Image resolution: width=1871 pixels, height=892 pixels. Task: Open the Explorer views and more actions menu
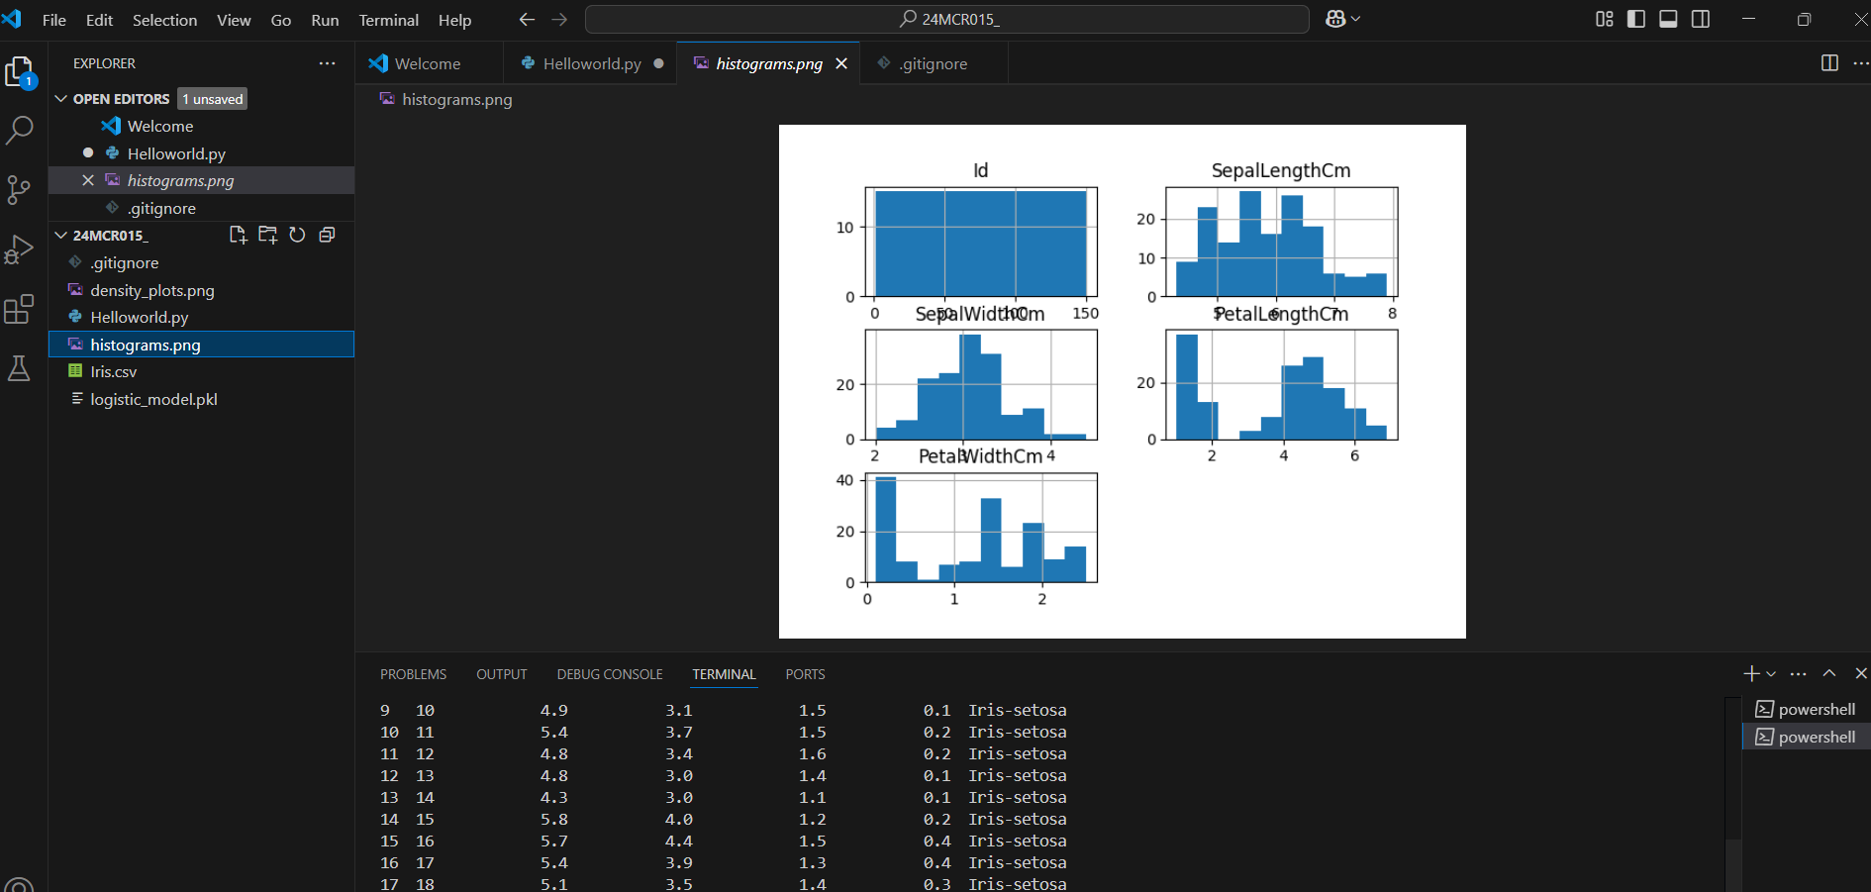327,63
